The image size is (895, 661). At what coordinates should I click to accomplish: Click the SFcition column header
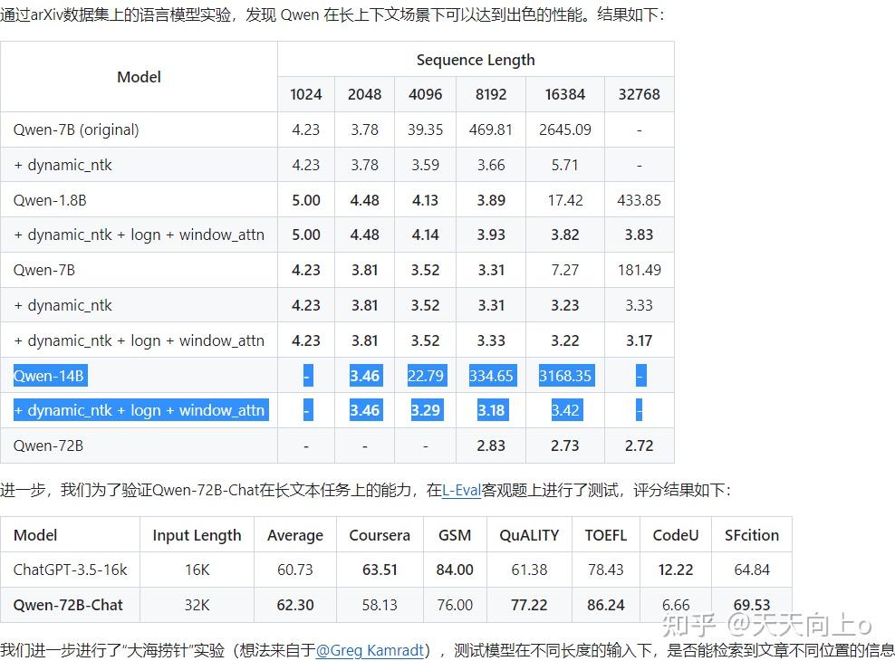point(752,534)
